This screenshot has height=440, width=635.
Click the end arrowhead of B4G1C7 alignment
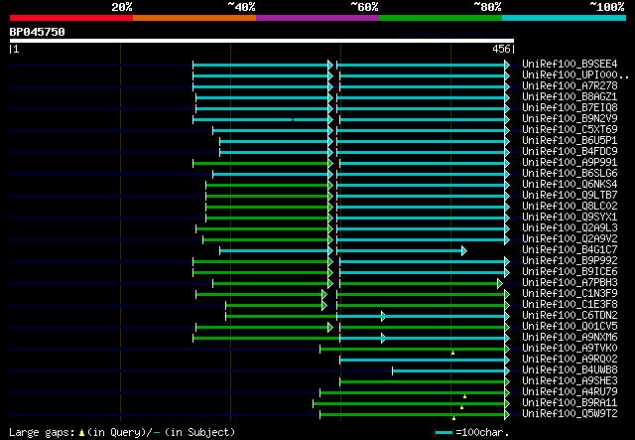tap(464, 250)
